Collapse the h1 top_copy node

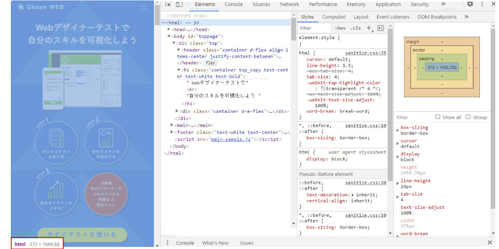pos(179,70)
